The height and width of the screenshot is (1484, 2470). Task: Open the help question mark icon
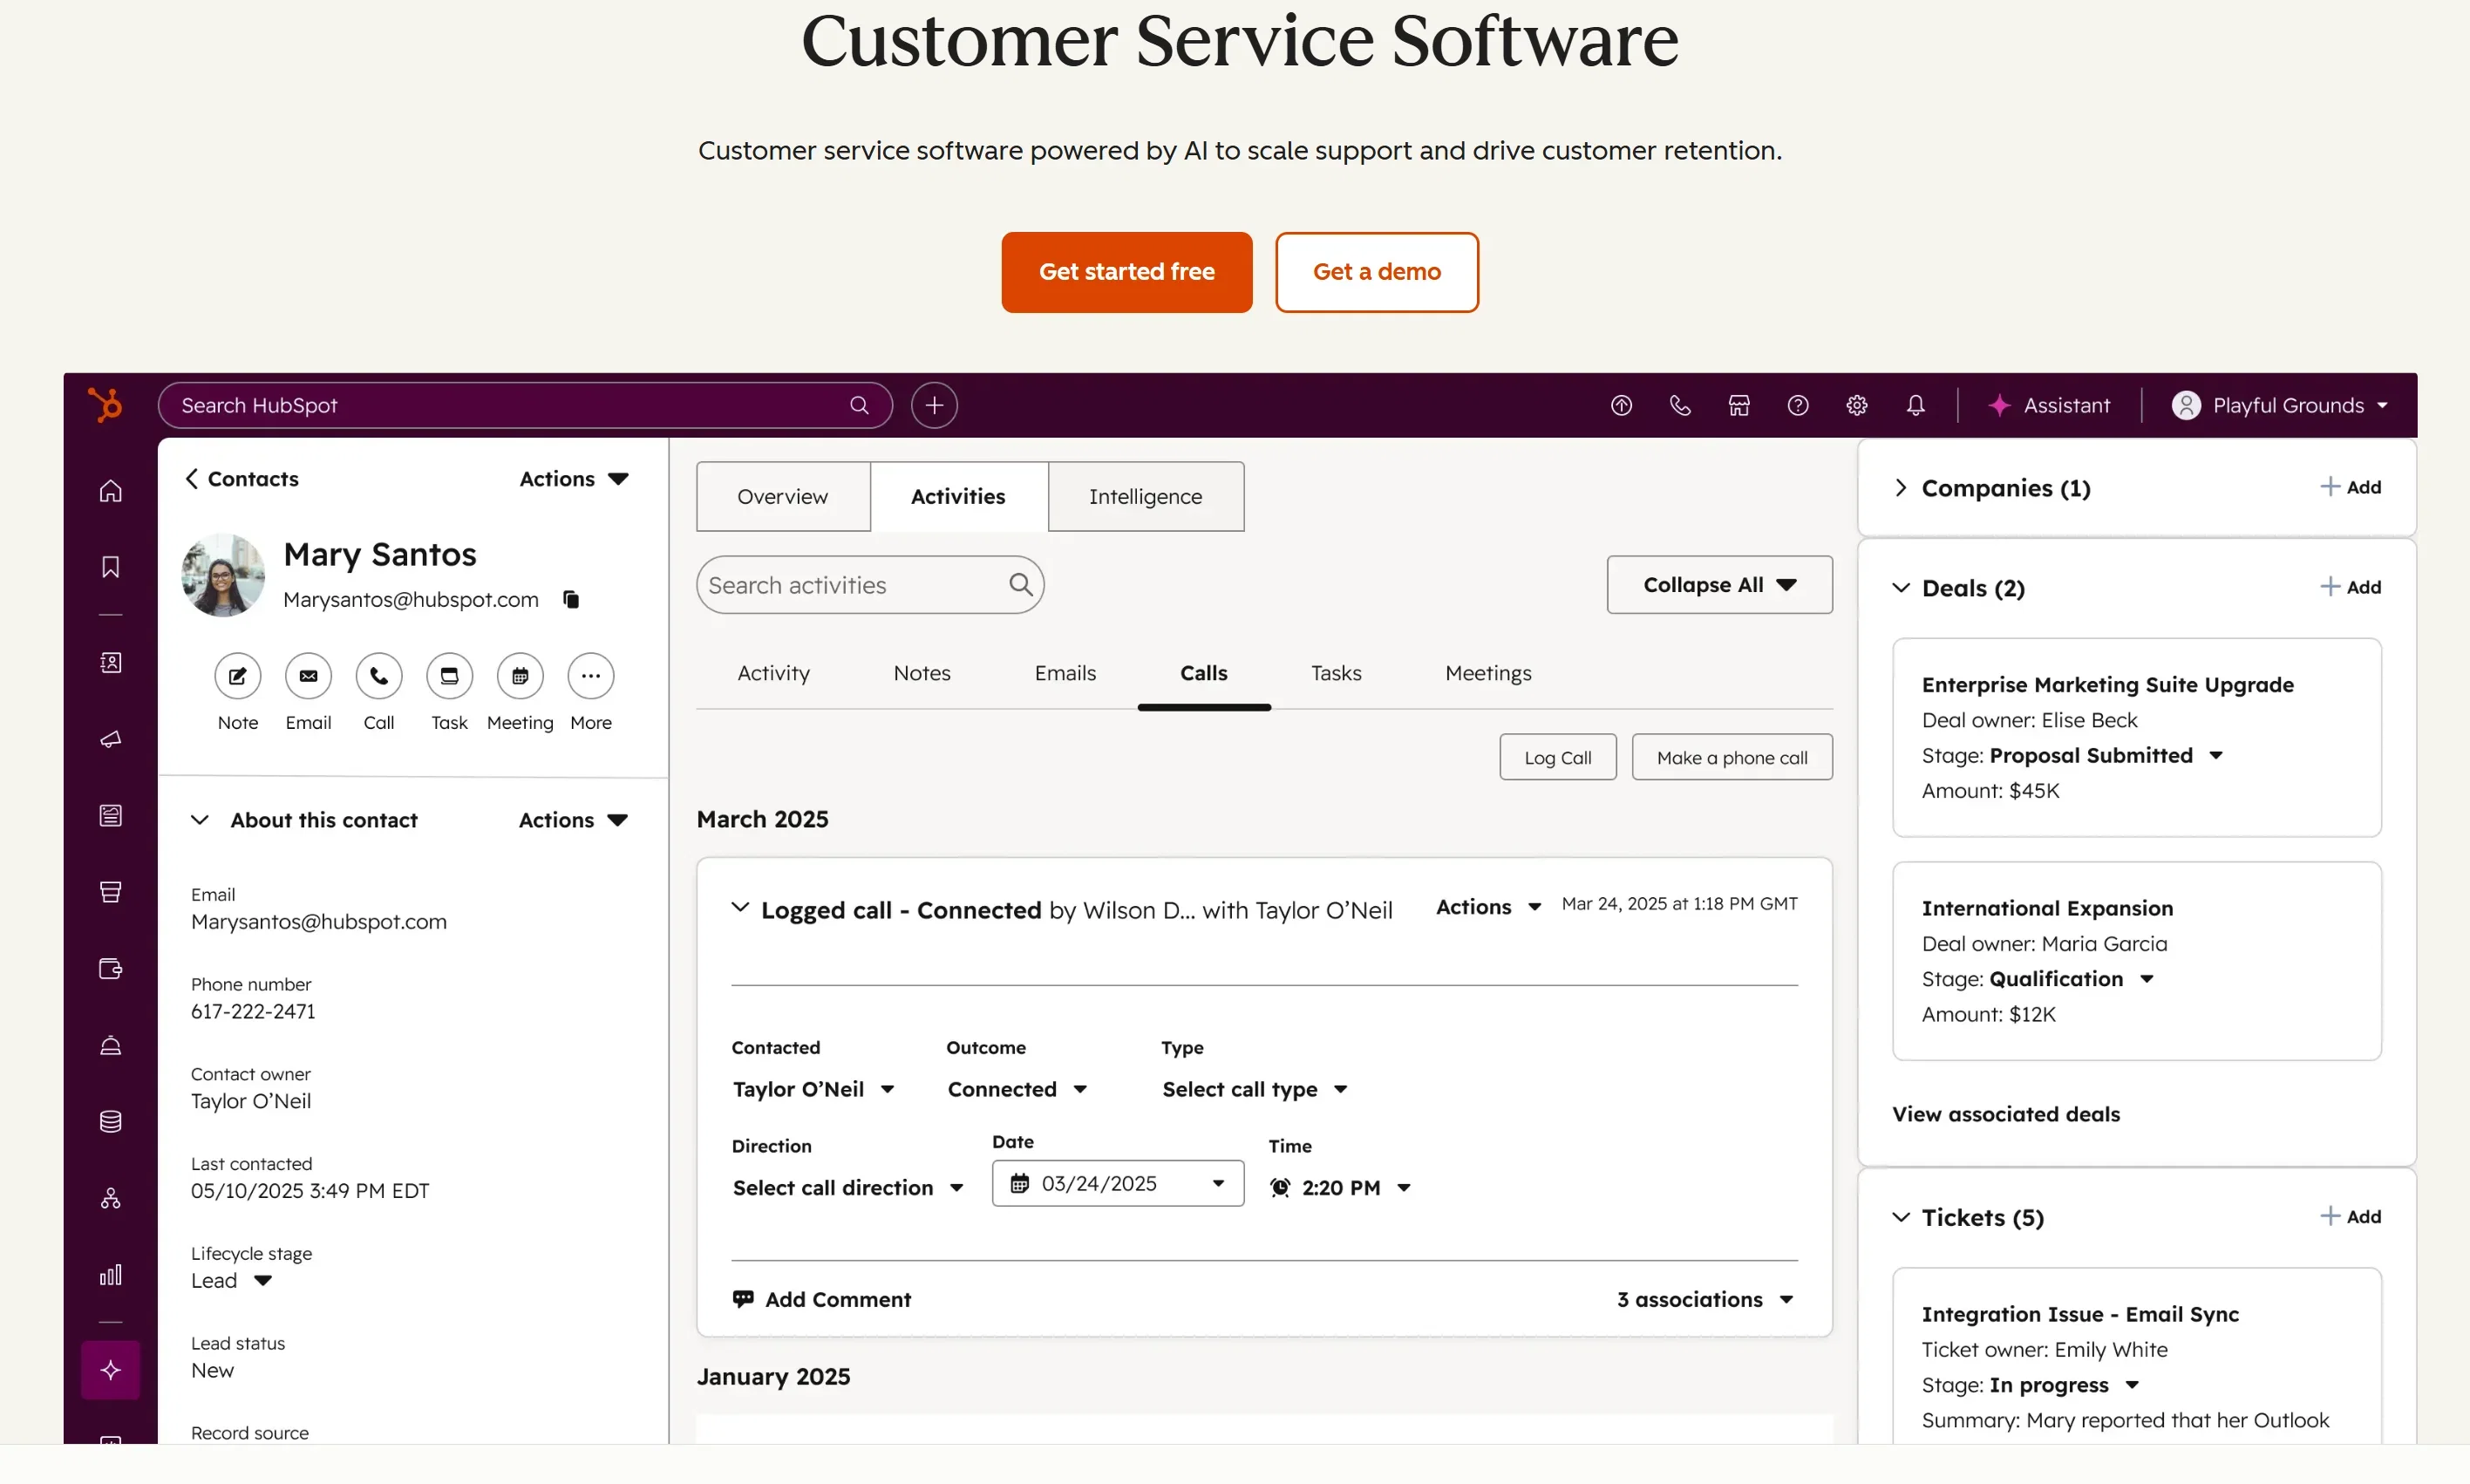coord(1798,405)
